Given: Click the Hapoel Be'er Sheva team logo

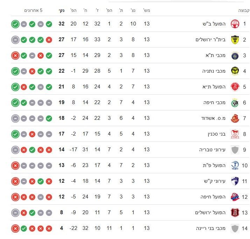Looking at the screenshot, I should pos(234,24).
